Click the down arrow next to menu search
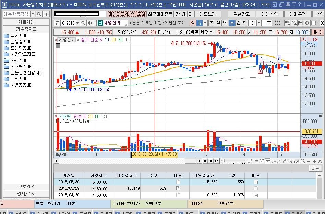325x214 pixels. tap(46, 14)
